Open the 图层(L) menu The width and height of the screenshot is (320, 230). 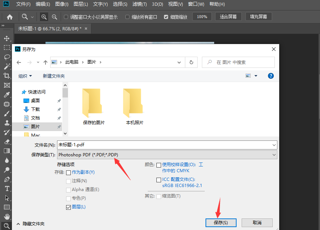(81, 4)
